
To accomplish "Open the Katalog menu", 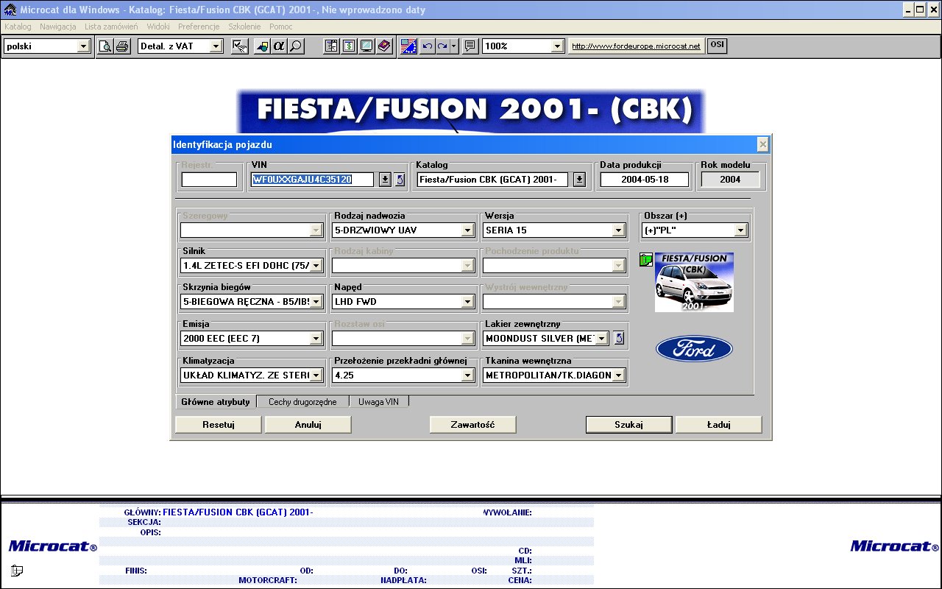I will (x=18, y=27).
